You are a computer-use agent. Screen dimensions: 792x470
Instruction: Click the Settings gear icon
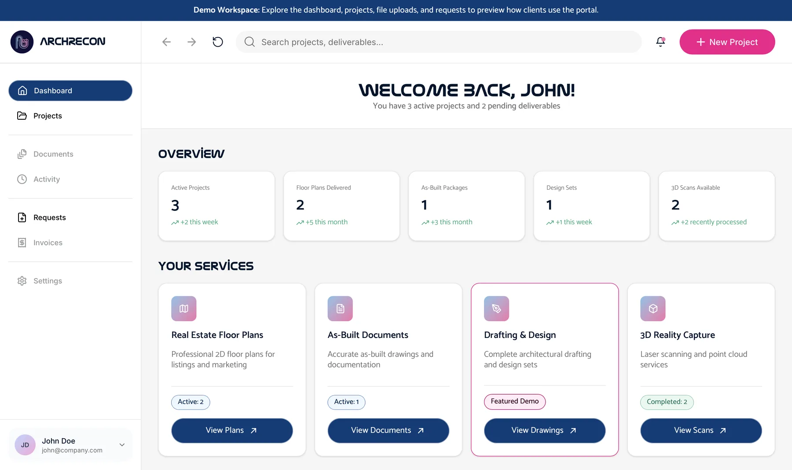[x=22, y=281]
